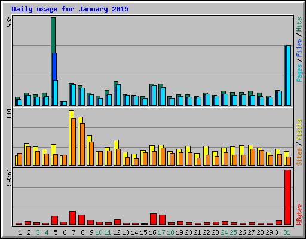Click green day label 4
This screenshot has width=306, height=239.
47,232
